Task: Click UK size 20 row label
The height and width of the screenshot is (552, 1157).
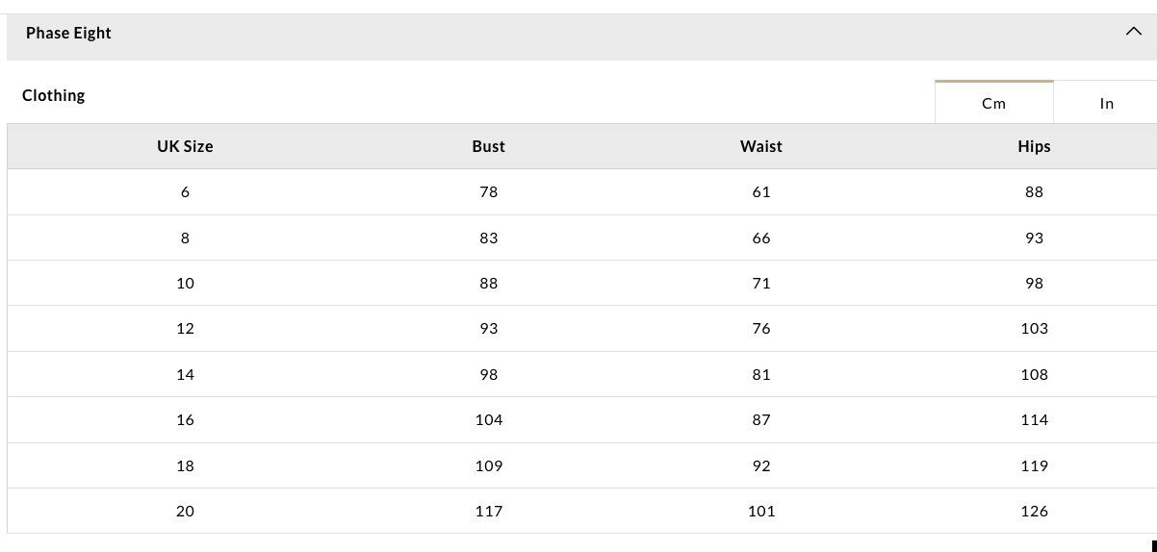Action: [185, 511]
